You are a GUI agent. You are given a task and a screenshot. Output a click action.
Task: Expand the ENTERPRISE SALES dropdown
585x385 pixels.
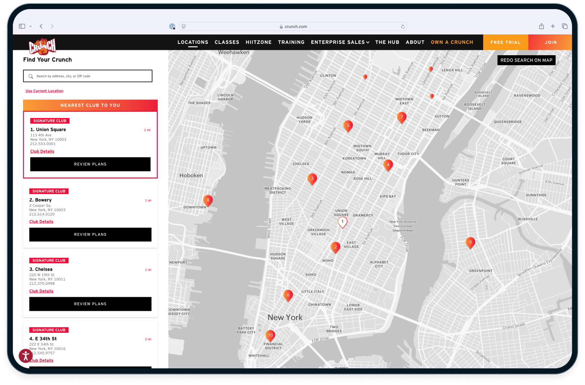click(x=340, y=42)
